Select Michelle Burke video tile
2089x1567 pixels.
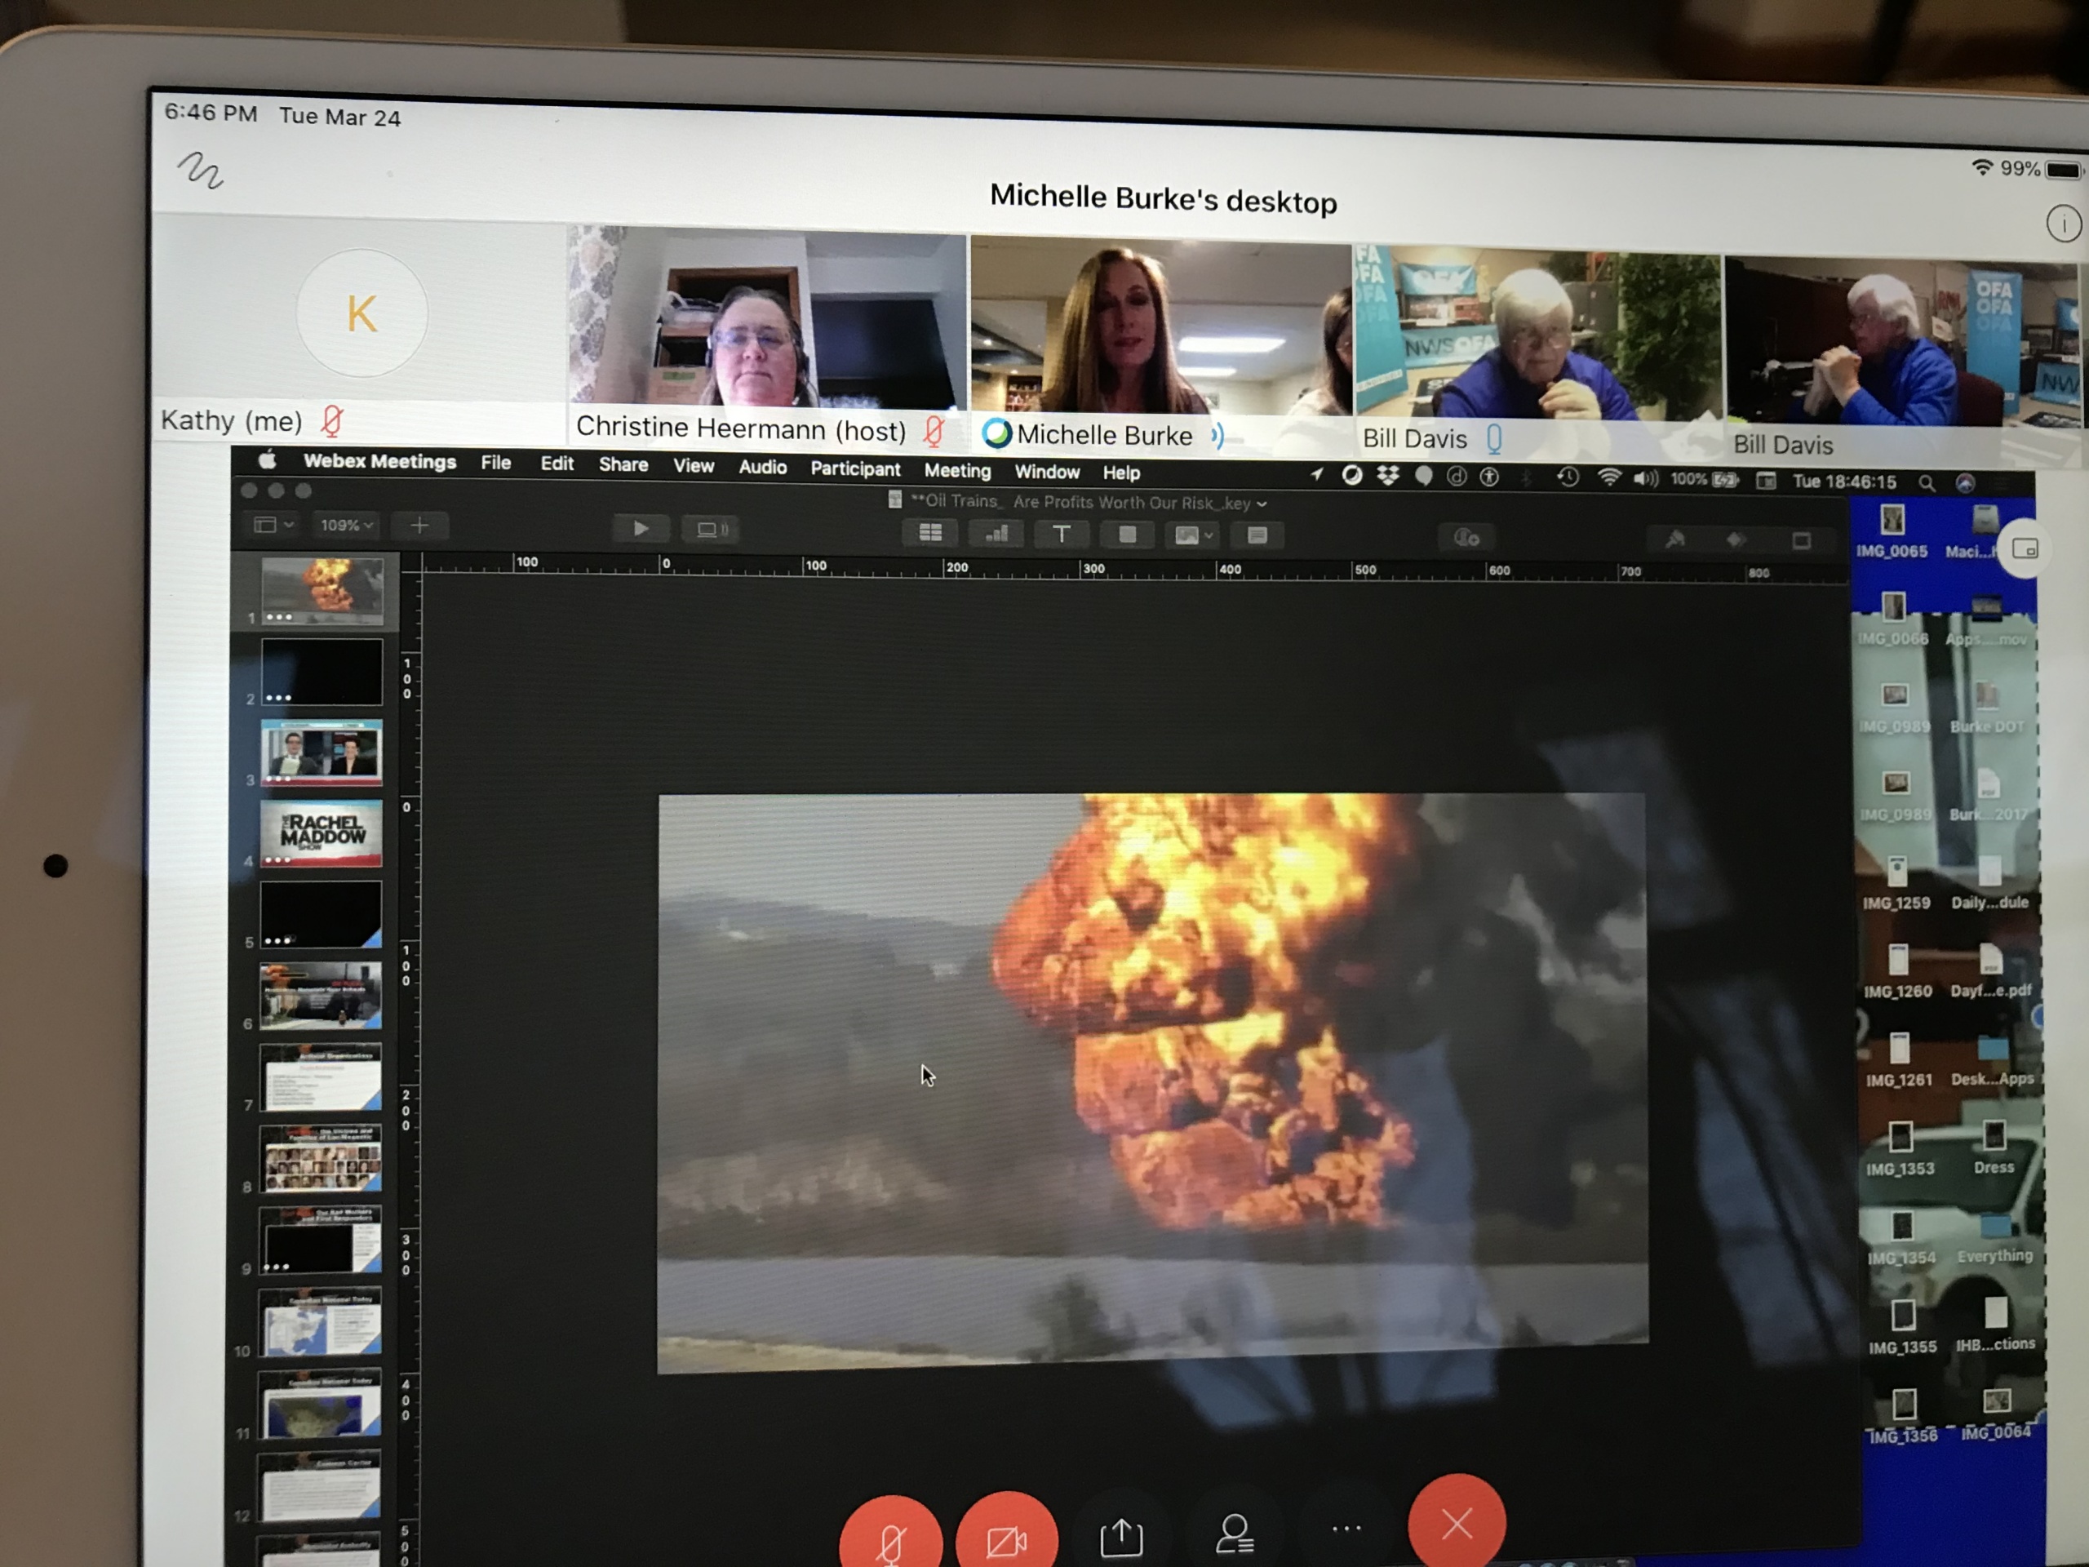[x=1160, y=344]
